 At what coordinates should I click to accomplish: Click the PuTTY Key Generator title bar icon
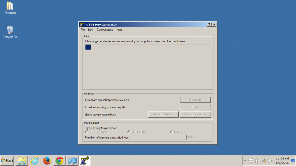click(x=81, y=24)
